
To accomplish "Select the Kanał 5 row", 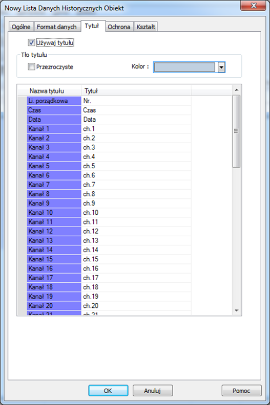I will click(54, 166).
